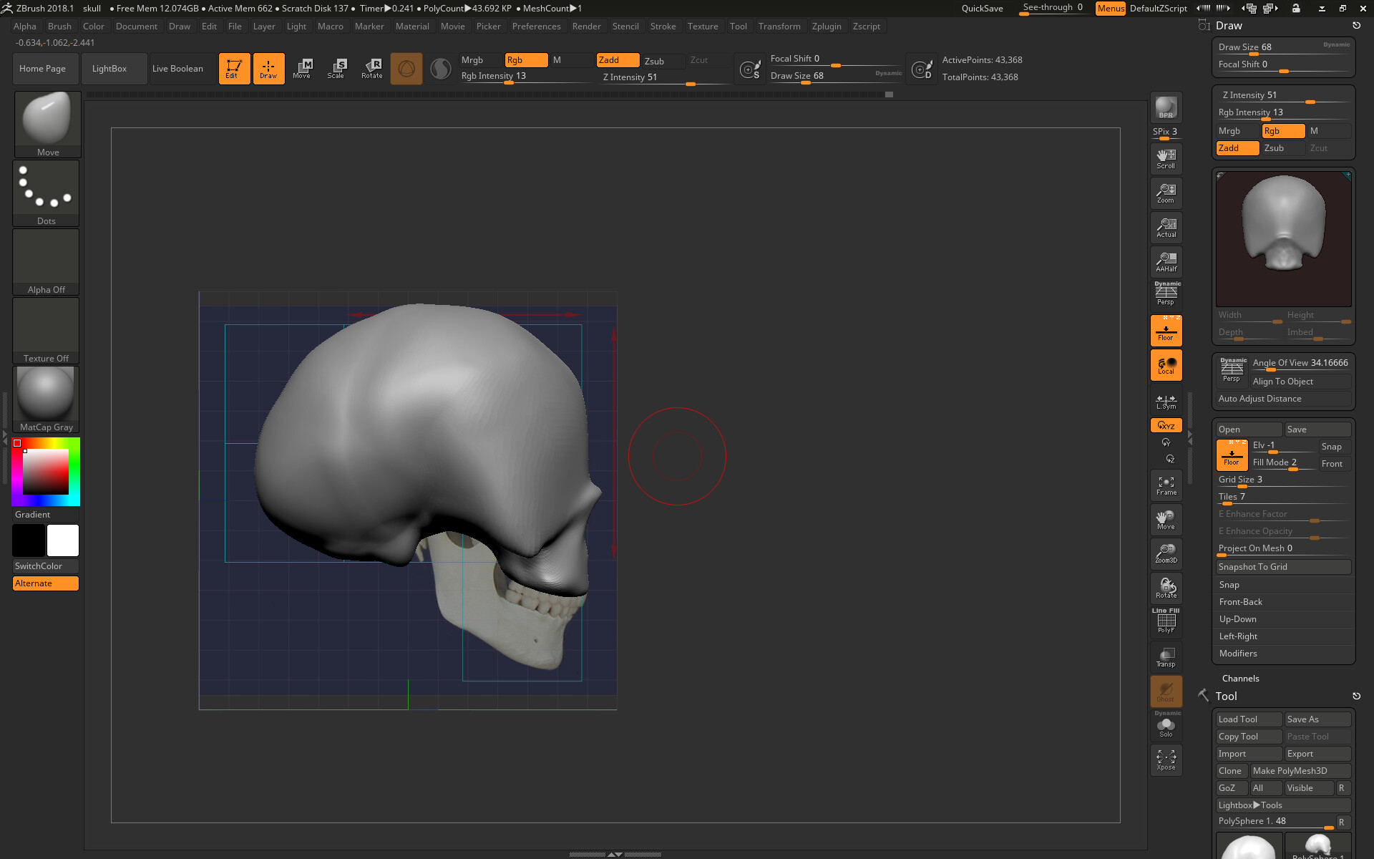Expand Up-Down section
Screen dimensions: 1374x859
point(1237,619)
